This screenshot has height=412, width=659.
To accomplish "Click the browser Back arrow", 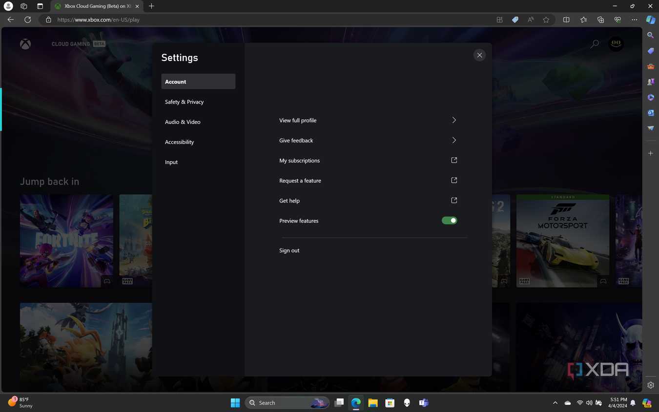I will coord(11,20).
